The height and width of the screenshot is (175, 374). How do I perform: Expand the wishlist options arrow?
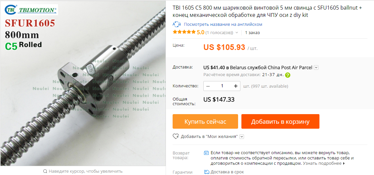click(242, 137)
